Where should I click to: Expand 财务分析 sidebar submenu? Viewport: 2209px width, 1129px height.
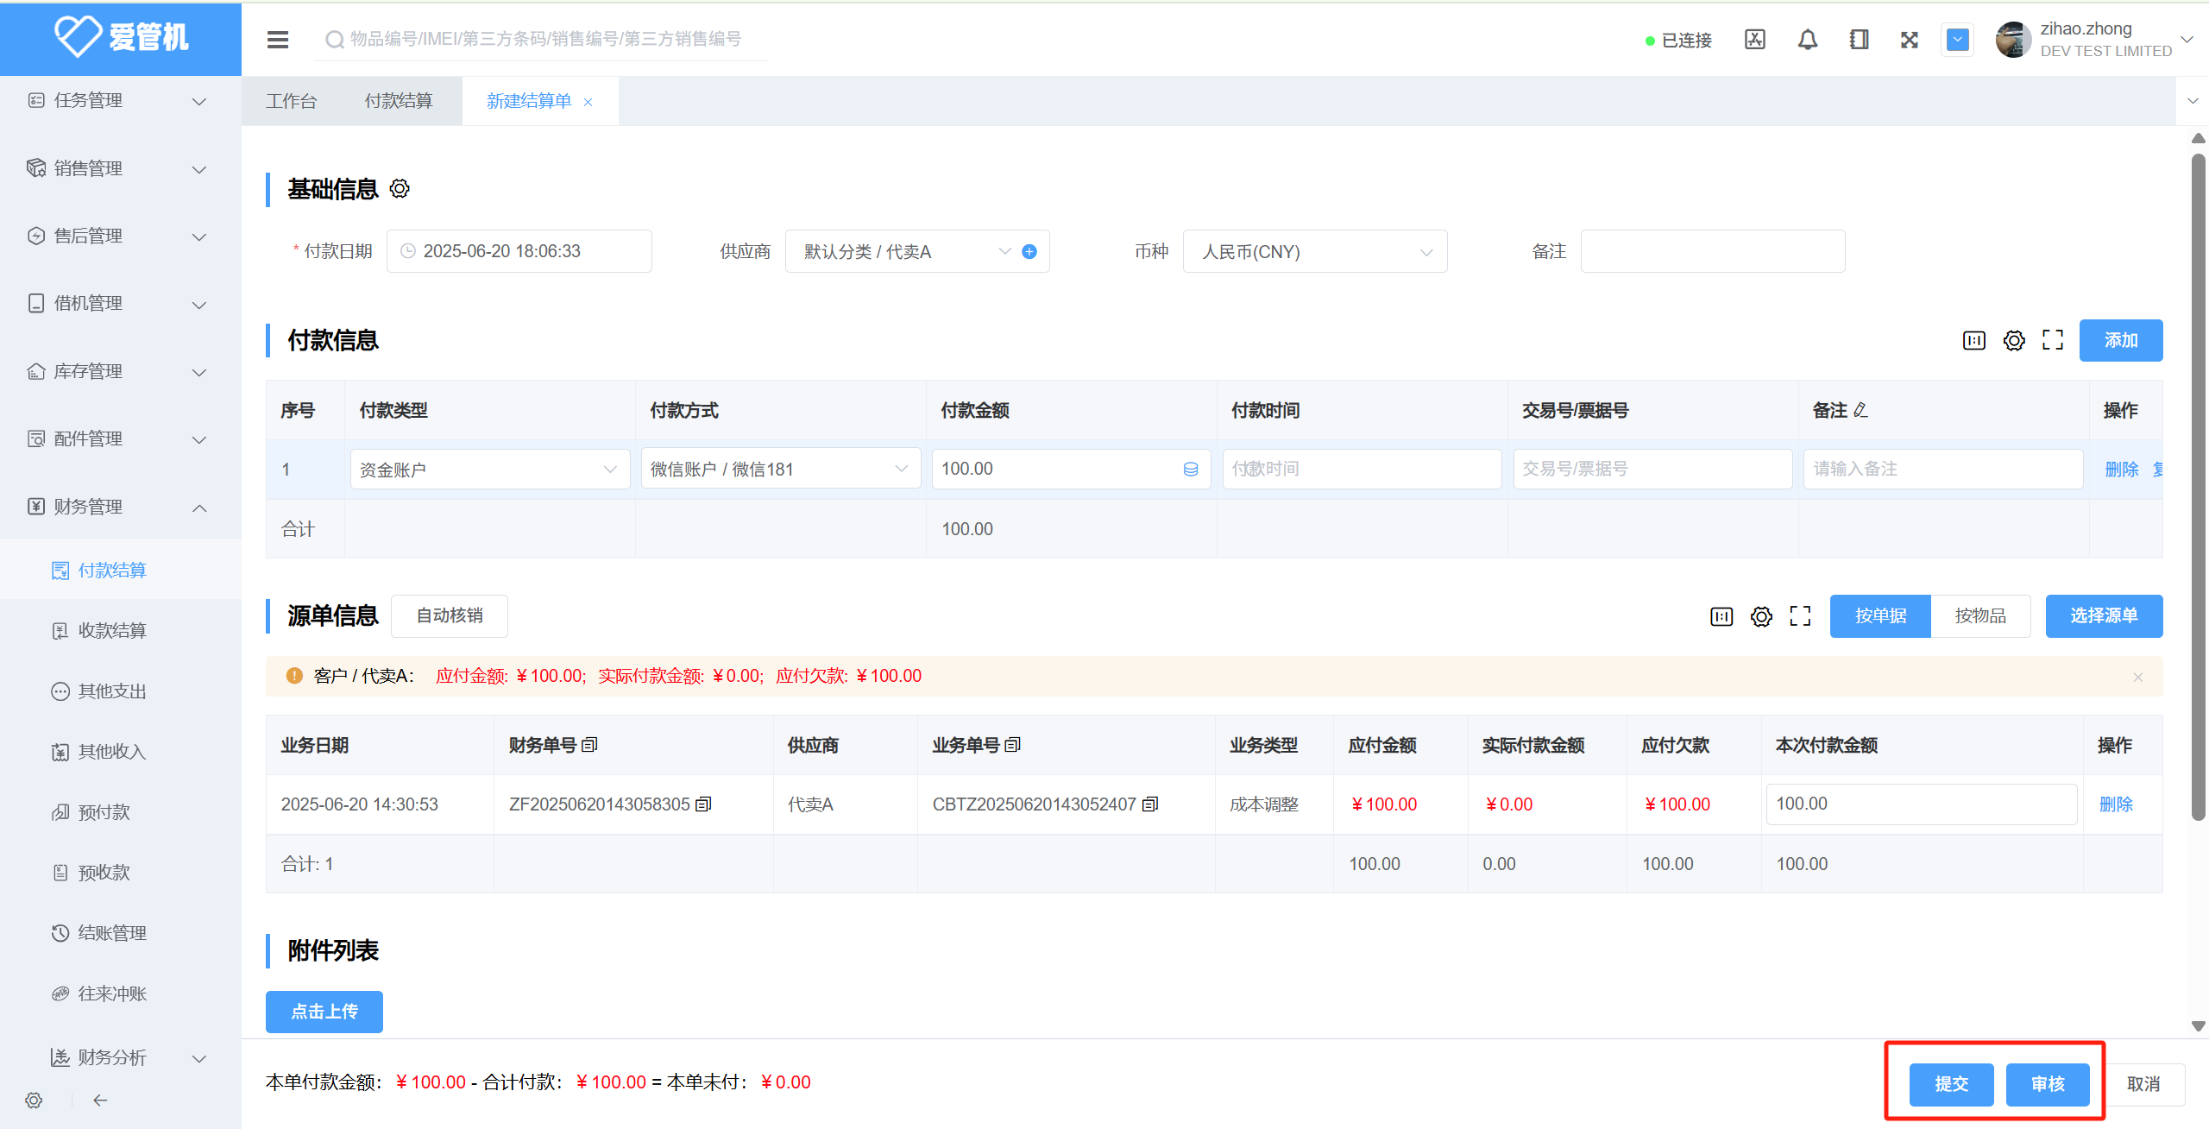pos(121,1057)
